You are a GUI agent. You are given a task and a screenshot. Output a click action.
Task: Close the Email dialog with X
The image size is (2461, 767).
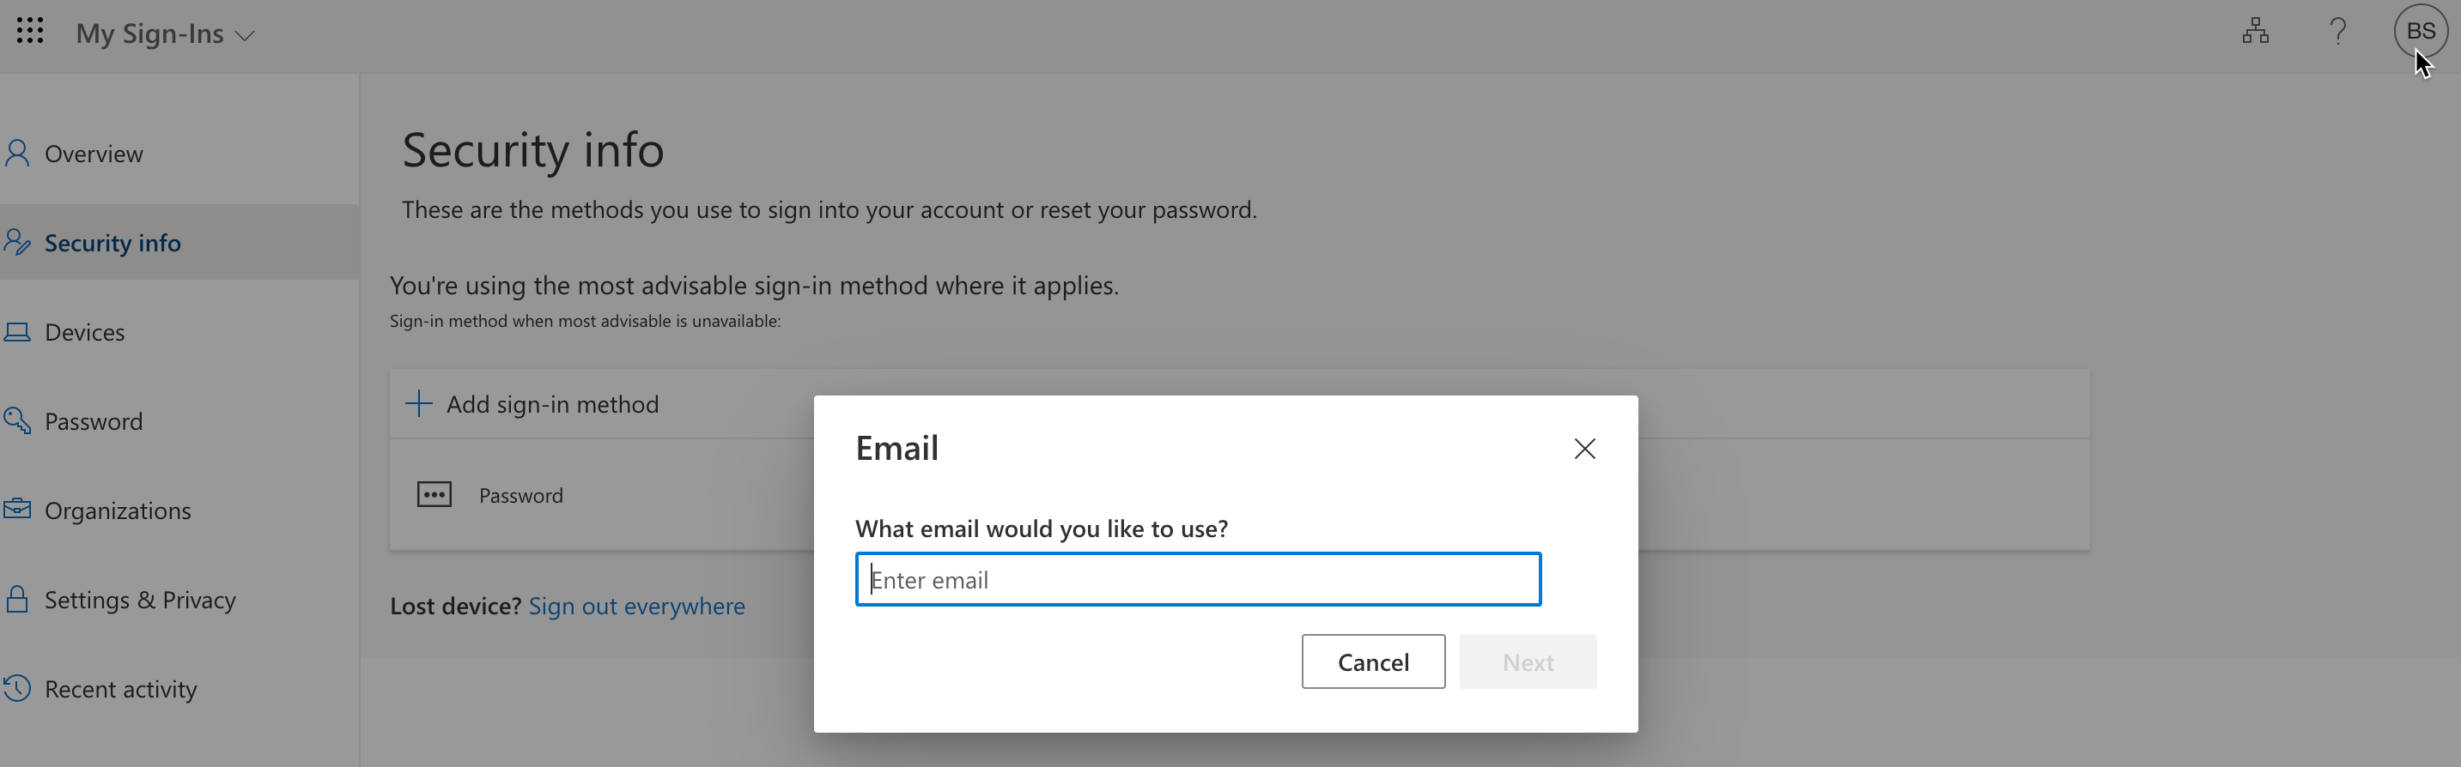(x=1584, y=449)
